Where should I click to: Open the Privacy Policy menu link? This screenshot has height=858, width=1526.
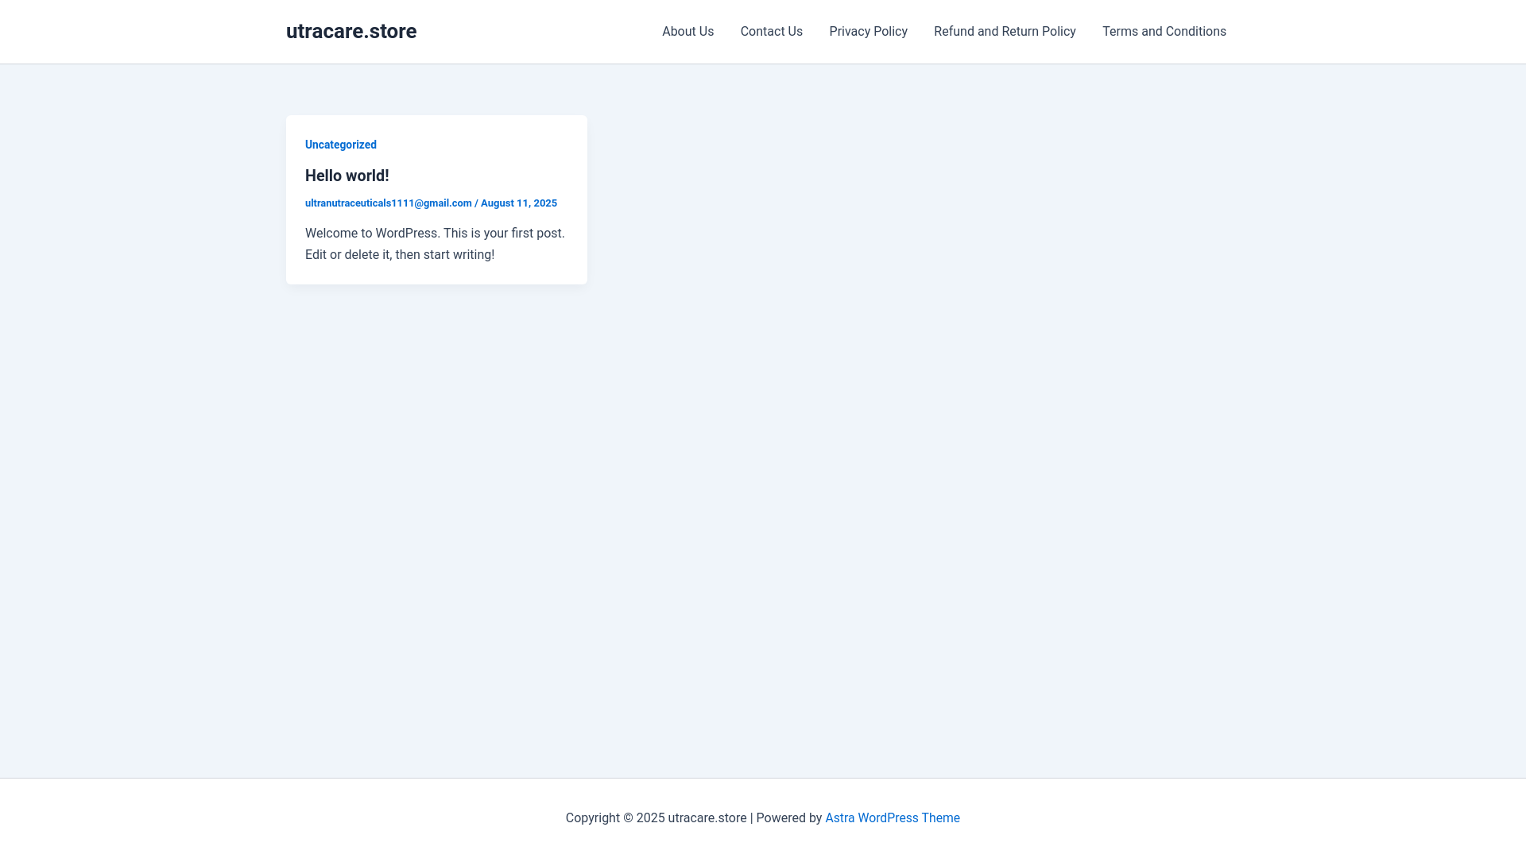[868, 32]
